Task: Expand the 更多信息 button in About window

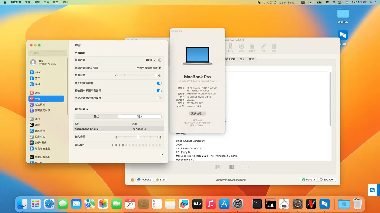Action: [197, 113]
